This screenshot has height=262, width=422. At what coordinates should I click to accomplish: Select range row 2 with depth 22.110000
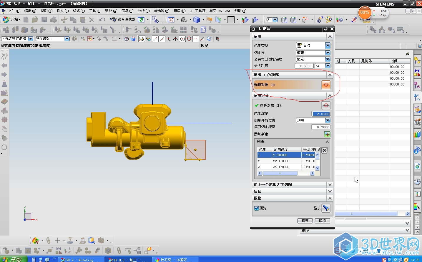[x=286, y=161]
